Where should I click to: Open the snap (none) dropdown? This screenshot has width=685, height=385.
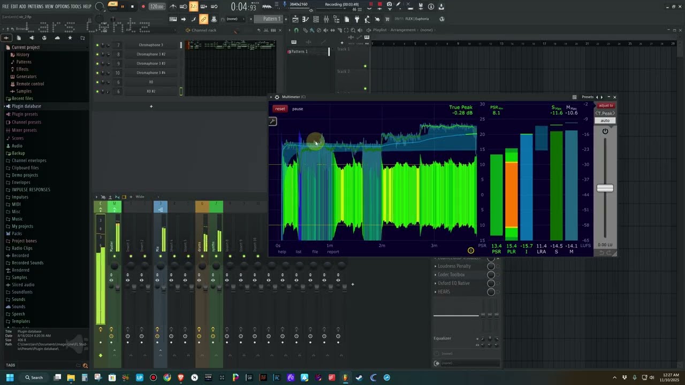232,19
